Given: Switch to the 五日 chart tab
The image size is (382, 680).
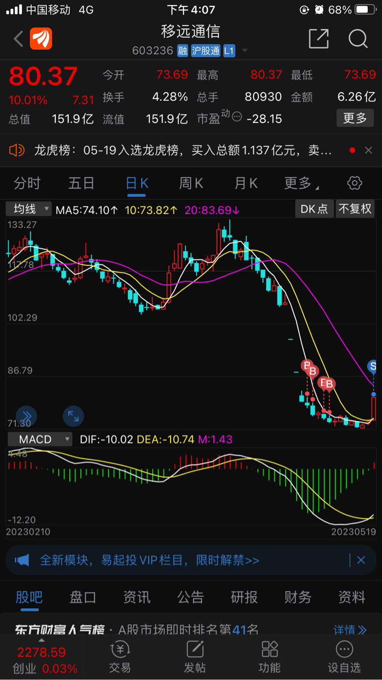Looking at the screenshot, I should coord(81,183).
